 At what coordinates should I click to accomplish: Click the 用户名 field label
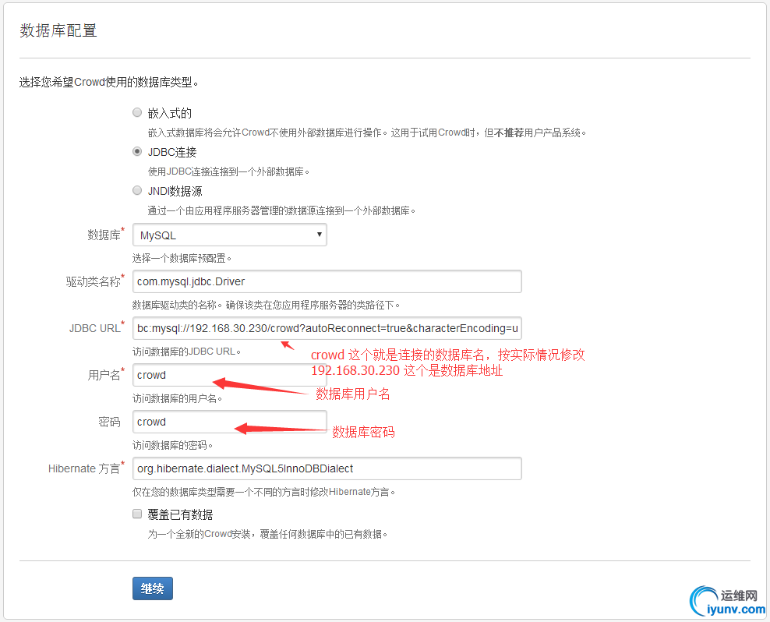(105, 375)
